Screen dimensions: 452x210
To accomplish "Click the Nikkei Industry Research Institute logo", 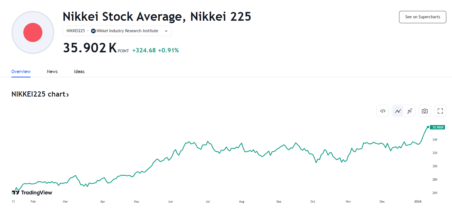I will coord(93,31).
